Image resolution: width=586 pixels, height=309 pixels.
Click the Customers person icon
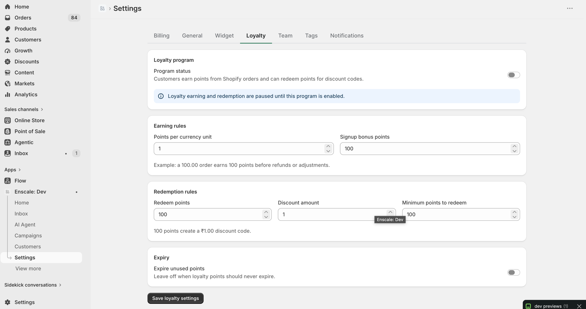(x=8, y=40)
